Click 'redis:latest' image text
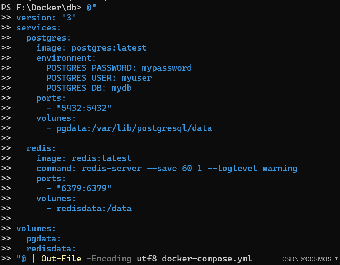Viewport: 340px width, 265px height. tap(101, 158)
